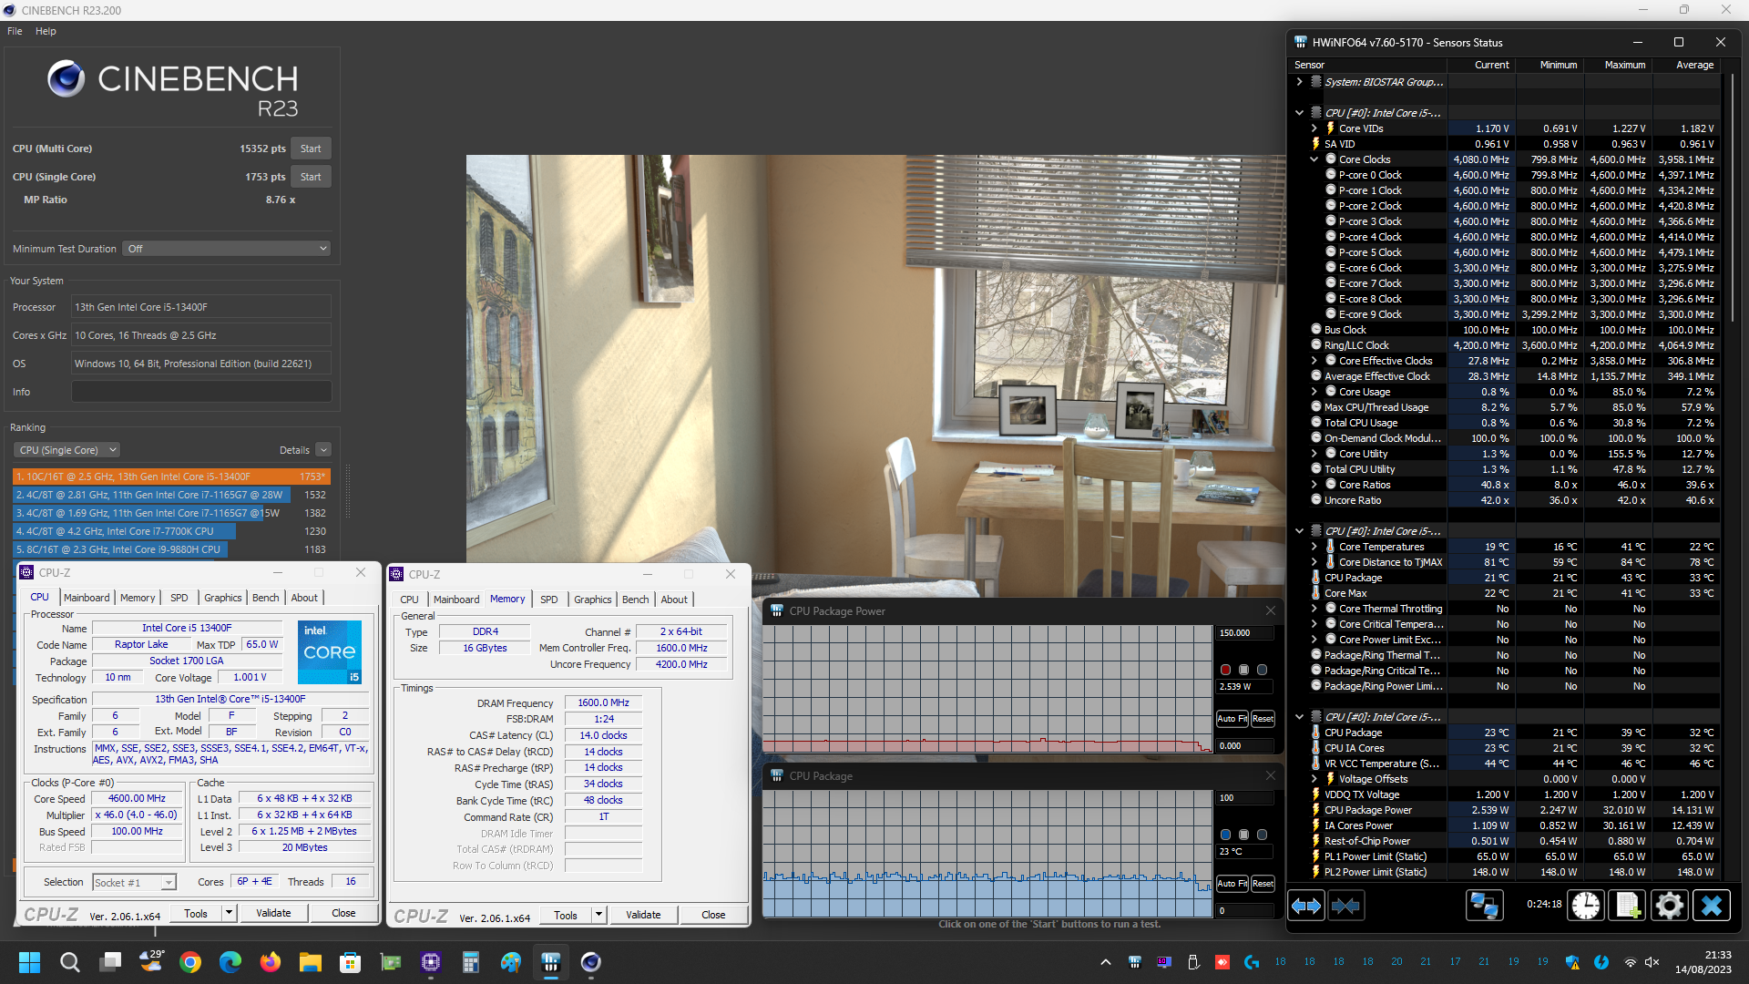This screenshot has width=1749, height=984.
Task: Open Microsoft Store from taskbar
Action: pos(350,962)
